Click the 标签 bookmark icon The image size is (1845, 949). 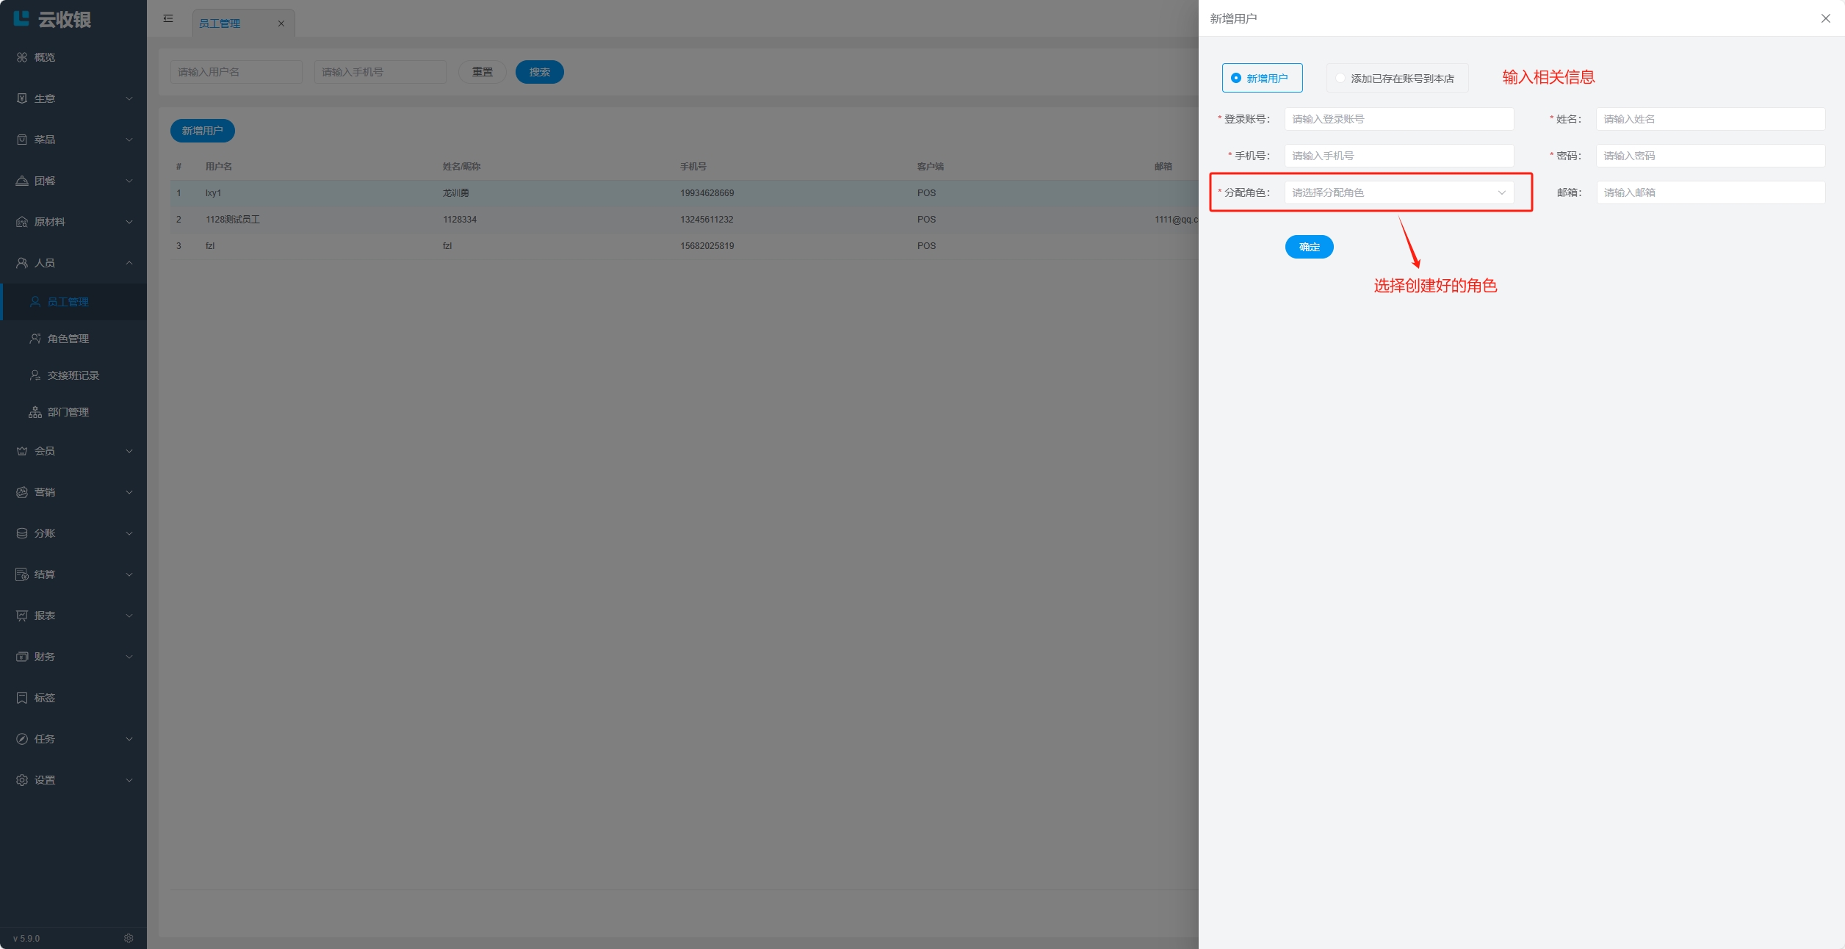pyautogui.click(x=22, y=698)
